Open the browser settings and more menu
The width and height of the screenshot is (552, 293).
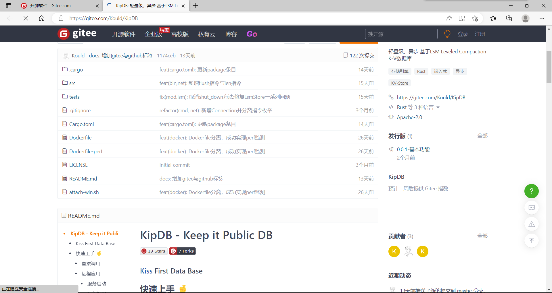click(542, 18)
